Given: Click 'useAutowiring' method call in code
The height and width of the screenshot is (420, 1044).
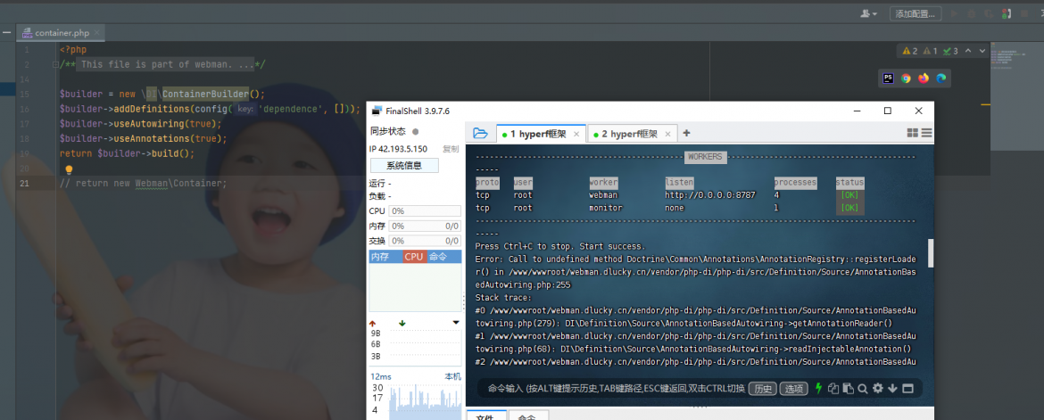Looking at the screenshot, I should [x=150, y=124].
